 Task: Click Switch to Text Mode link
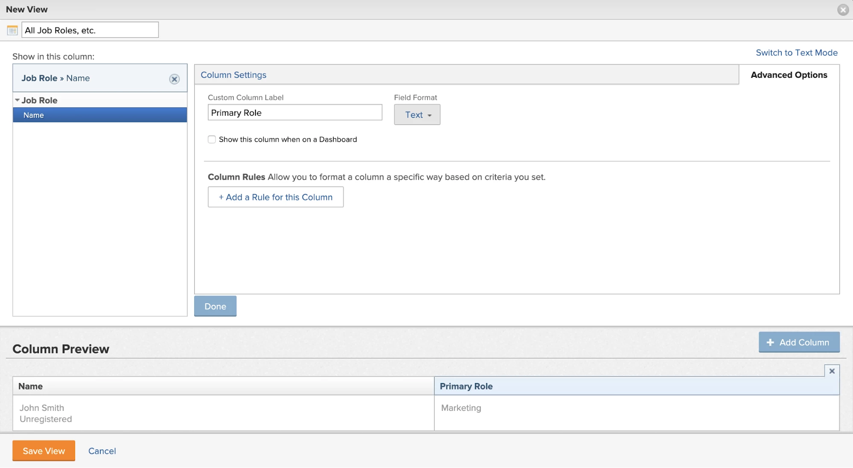(796, 53)
